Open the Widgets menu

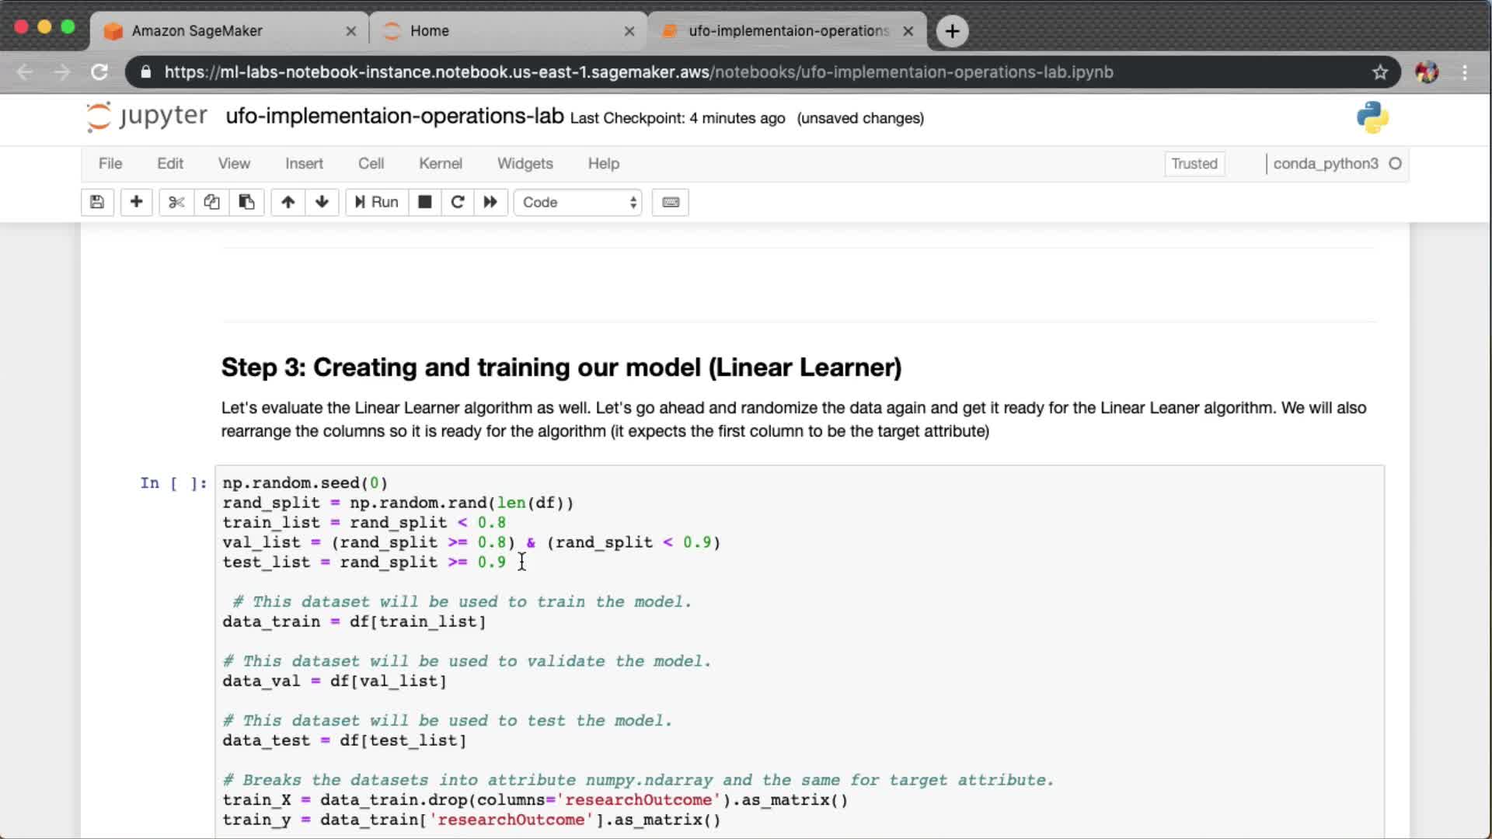point(525,163)
